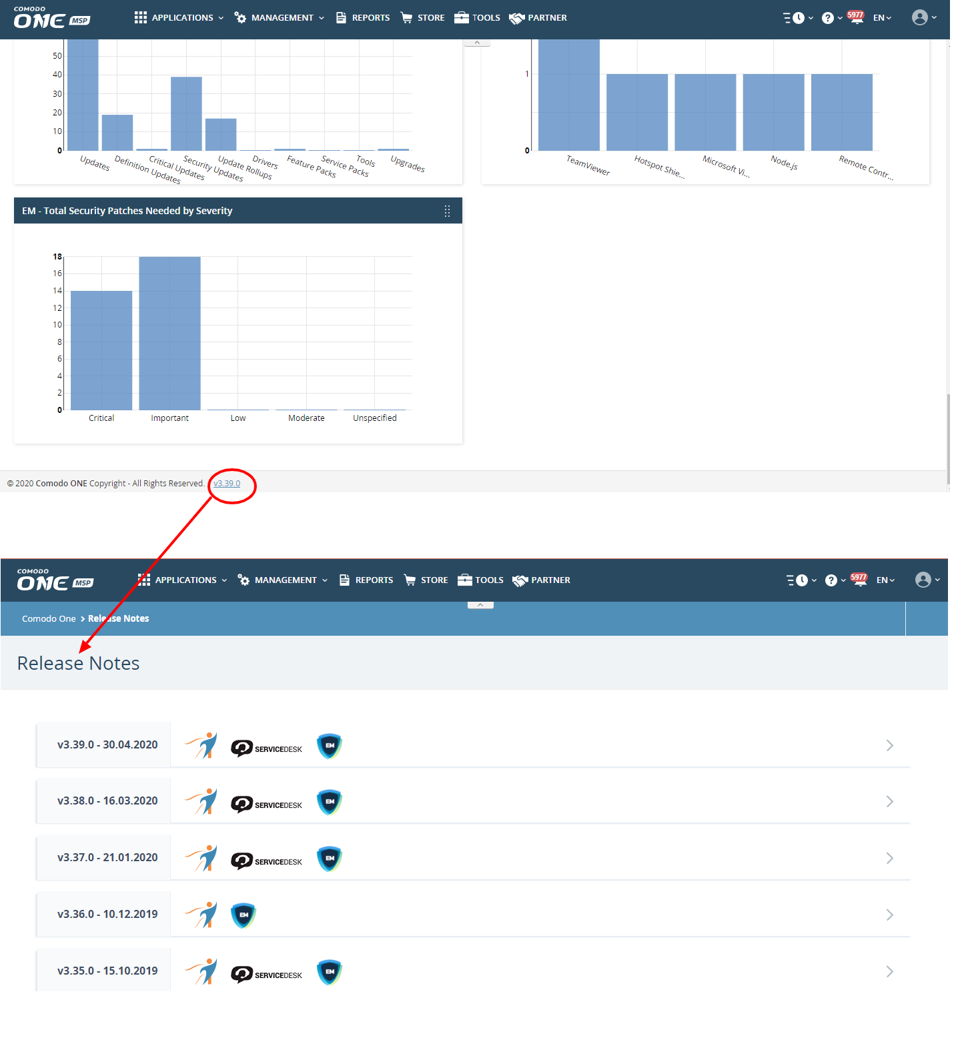
Task: Open MANAGEMENT menu on Release Notes page header
Action: coord(282,580)
